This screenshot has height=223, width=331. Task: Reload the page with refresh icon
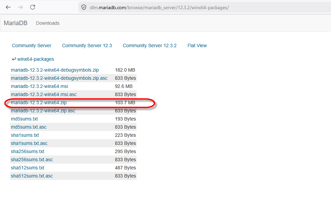(33, 7)
